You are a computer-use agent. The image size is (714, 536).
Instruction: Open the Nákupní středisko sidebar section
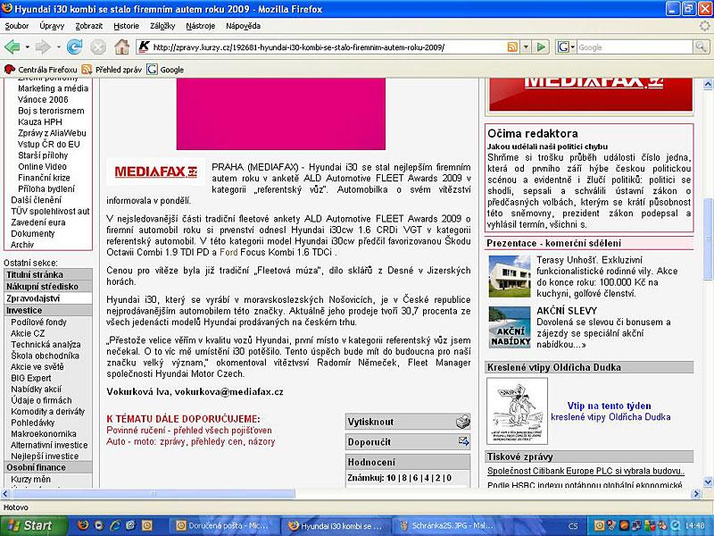tap(48, 286)
